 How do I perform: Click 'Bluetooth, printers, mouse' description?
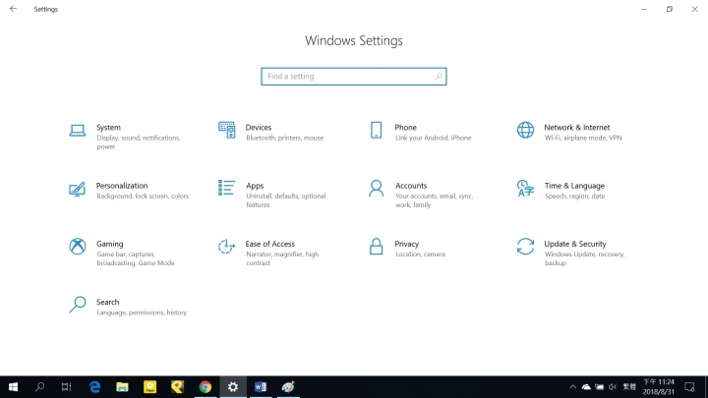coord(285,138)
